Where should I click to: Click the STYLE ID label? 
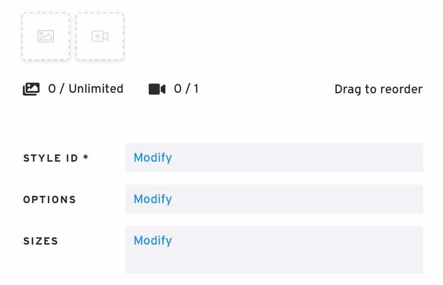pos(51,158)
